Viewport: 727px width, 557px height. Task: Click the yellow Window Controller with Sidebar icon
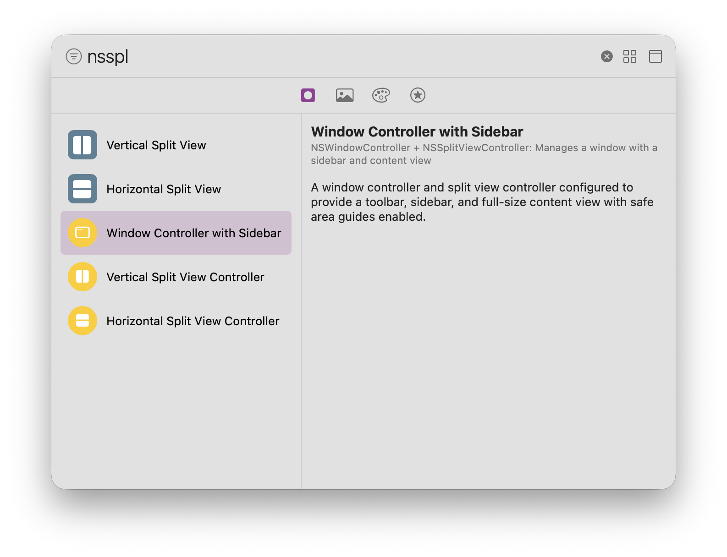83,233
